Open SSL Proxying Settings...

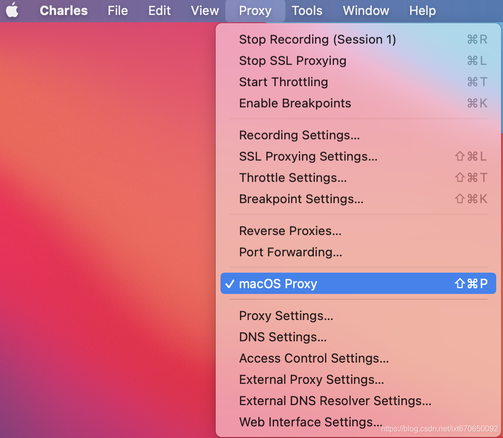click(x=358, y=156)
